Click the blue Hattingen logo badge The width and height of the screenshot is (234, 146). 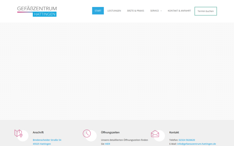(x=44, y=14)
